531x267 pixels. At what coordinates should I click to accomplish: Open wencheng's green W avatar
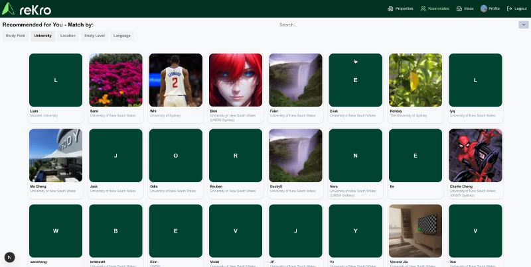click(56, 231)
